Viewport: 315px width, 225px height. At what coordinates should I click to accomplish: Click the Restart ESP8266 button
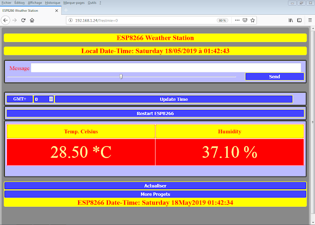[x=156, y=113]
